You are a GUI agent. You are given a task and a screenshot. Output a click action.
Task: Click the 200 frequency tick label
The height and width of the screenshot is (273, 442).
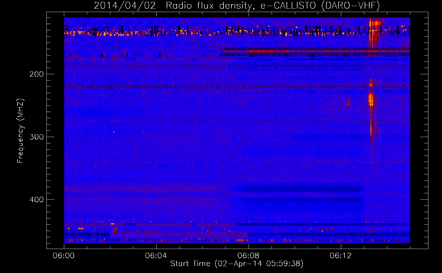point(37,74)
